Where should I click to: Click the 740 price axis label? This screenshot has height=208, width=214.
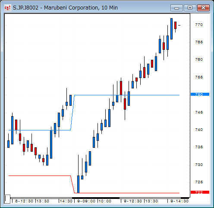(x=199, y=130)
